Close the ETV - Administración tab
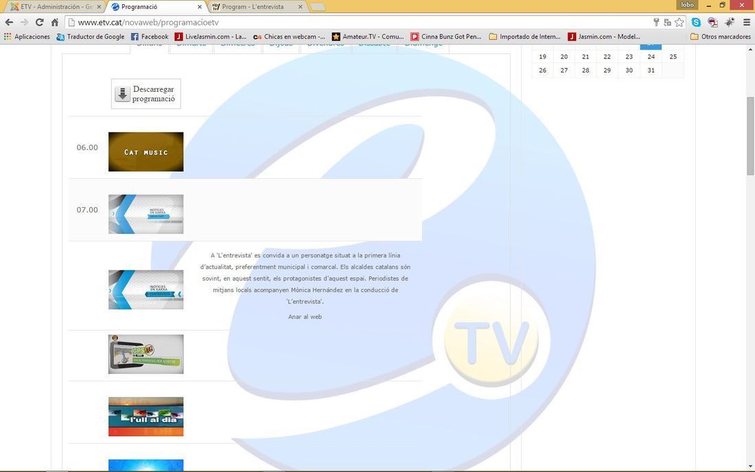This screenshot has height=472, width=755. (99, 7)
